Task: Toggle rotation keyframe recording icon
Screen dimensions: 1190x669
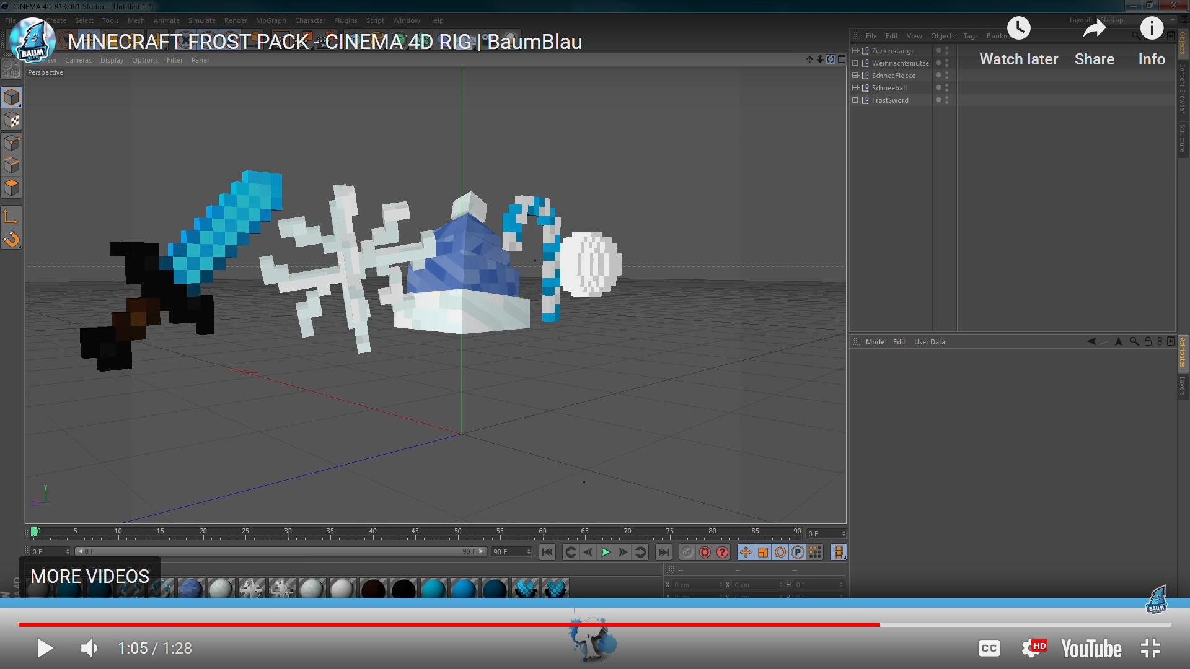Action: tap(780, 553)
